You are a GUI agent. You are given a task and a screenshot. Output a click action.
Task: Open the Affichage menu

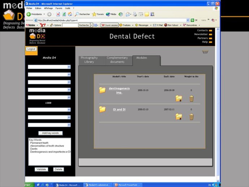click(48, 8)
